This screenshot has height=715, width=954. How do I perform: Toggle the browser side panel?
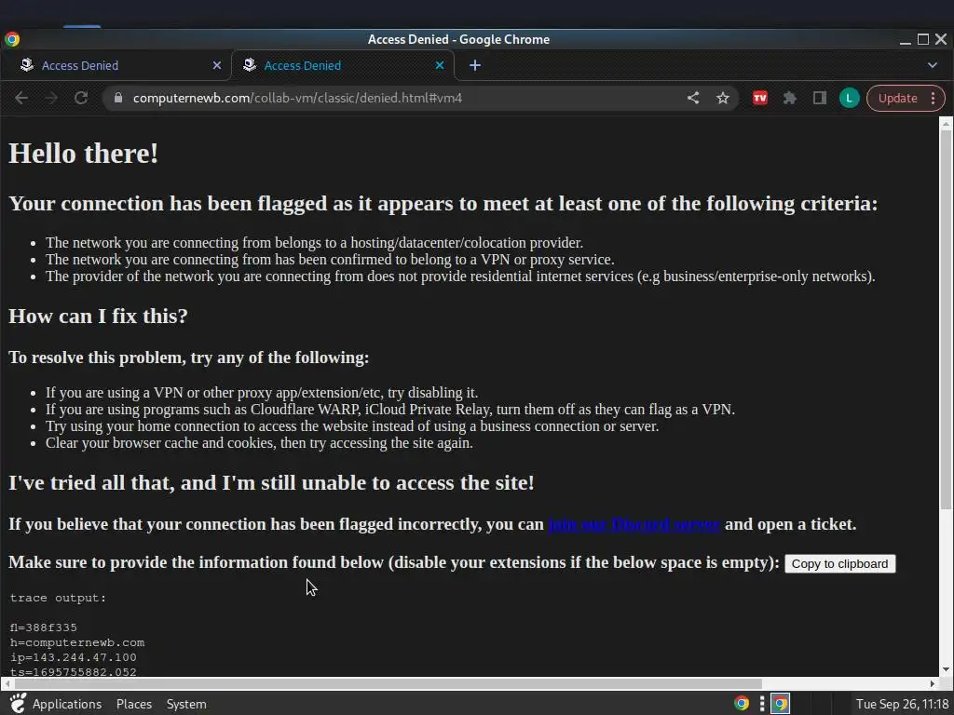tap(820, 98)
